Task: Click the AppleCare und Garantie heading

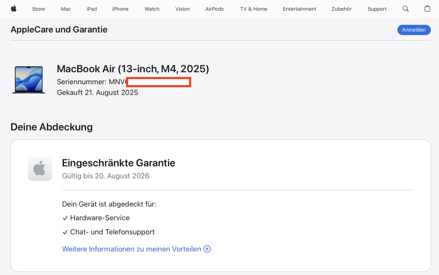Action: pyautogui.click(x=59, y=30)
